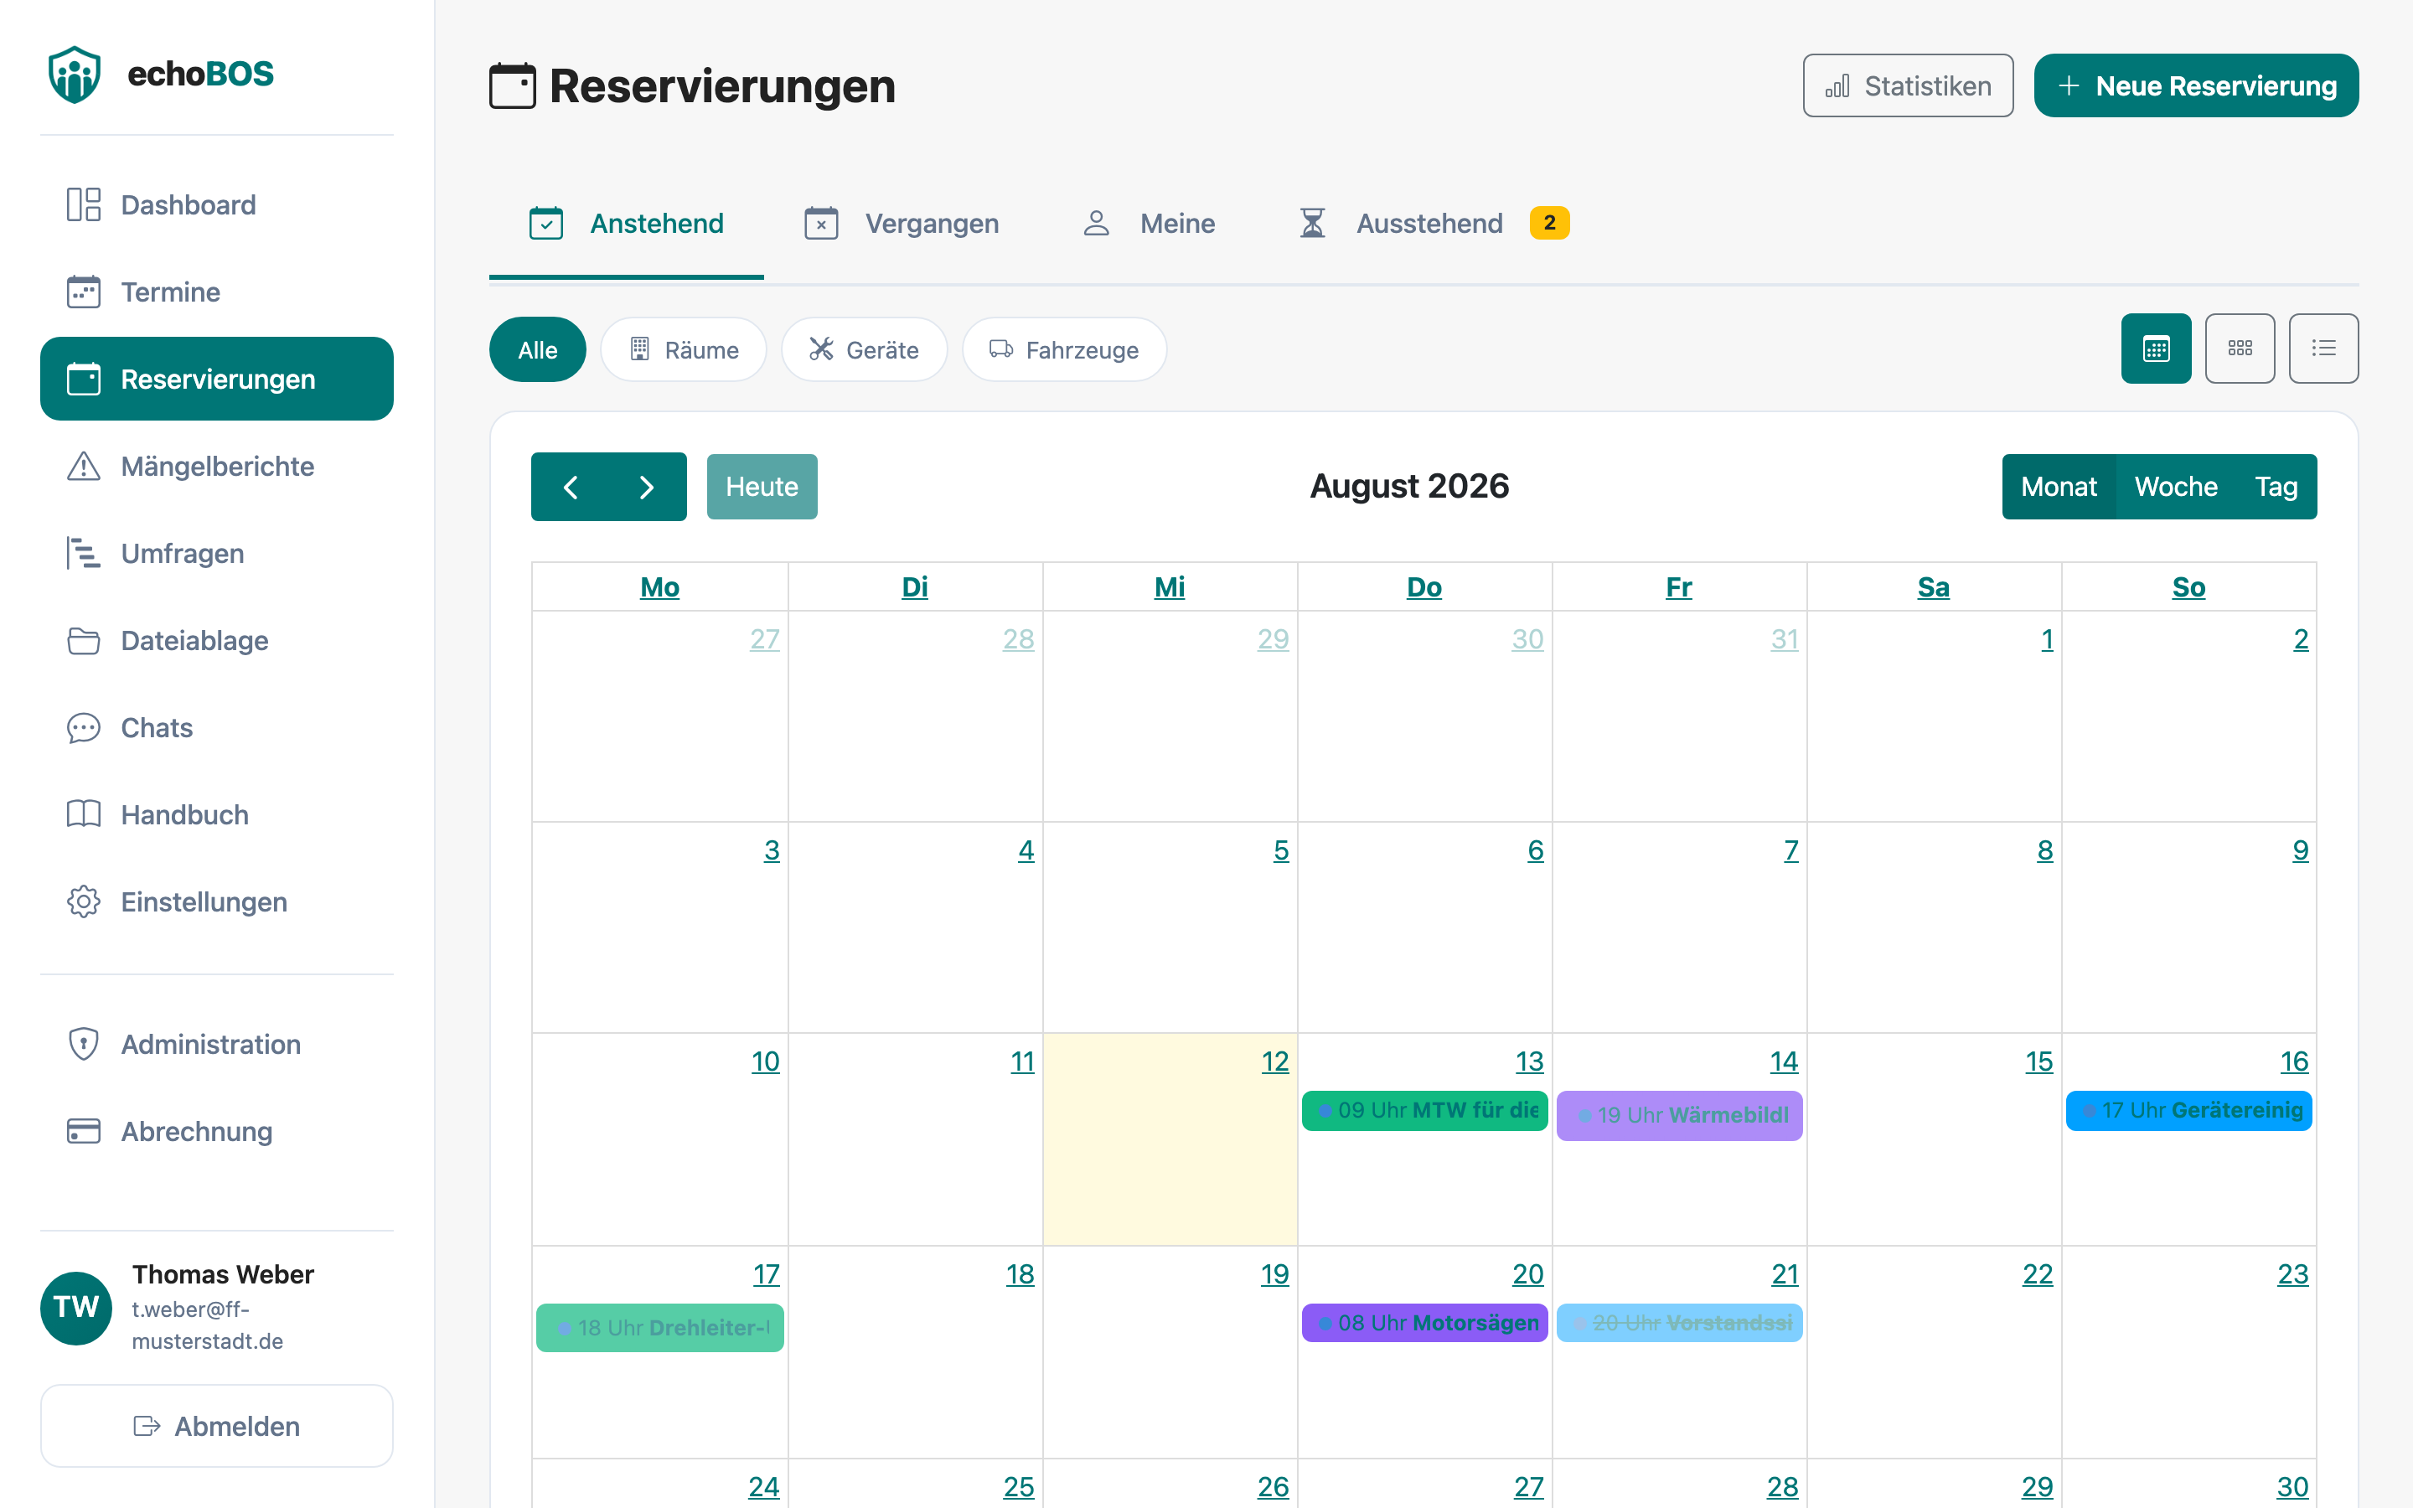Select the Tag view

tap(2276, 487)
